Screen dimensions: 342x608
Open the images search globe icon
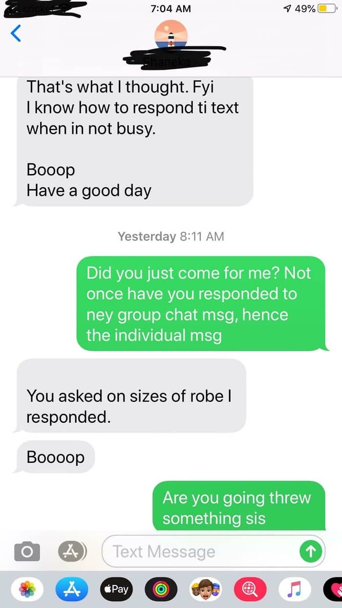click(x=251, y=589)
